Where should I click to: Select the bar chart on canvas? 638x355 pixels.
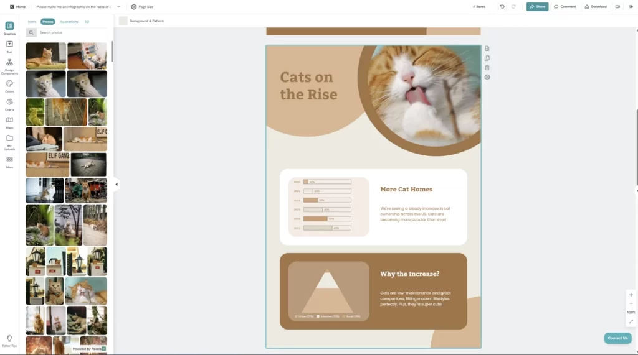328,206
